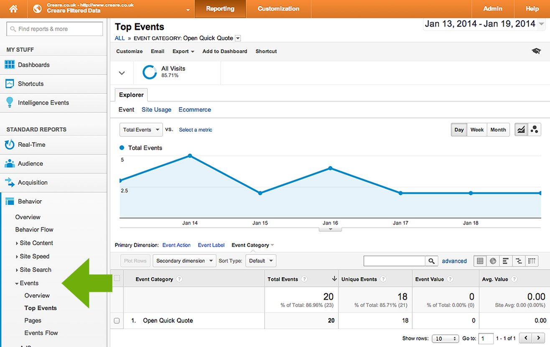The height and width of the screenshot is (347, 550).
Task: Switch to the Percentage pie chart view
Action: [x=493, y=261]
